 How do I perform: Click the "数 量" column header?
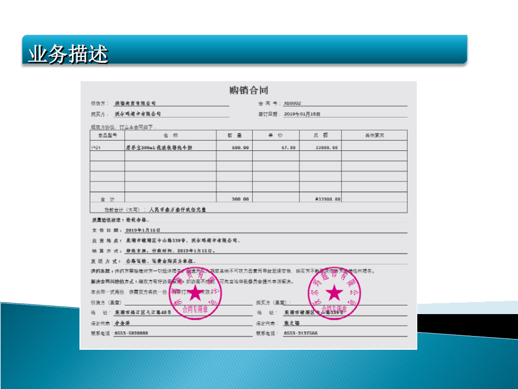coord(235,135)
